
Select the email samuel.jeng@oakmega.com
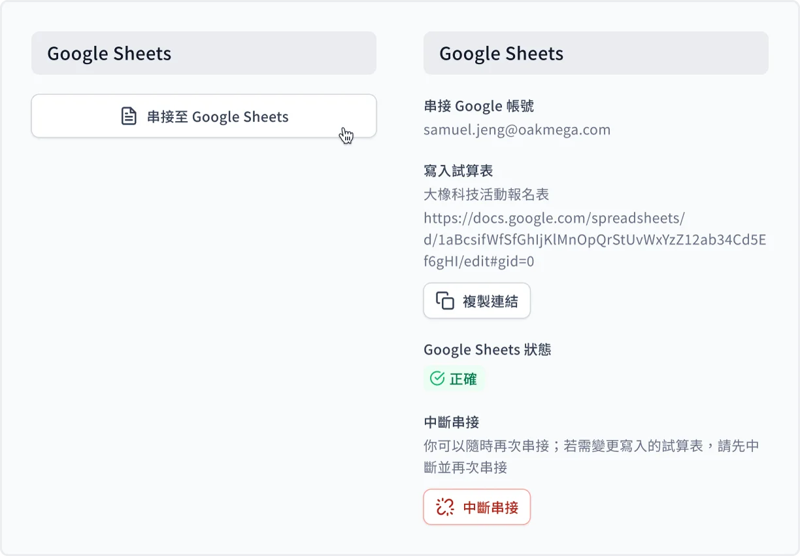pyautogui.click(x=517, y=130)
